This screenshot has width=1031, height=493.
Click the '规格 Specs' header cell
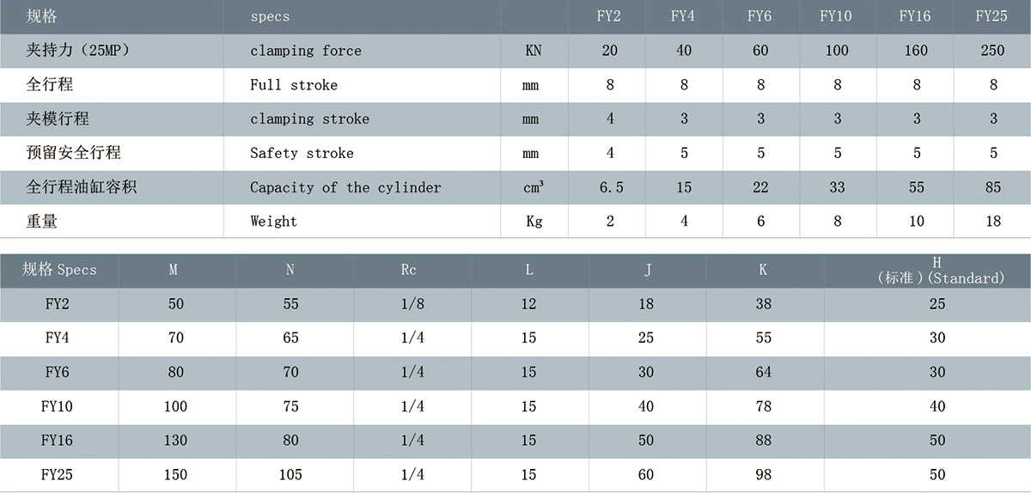pyautogui.click(x=59, y=270)
